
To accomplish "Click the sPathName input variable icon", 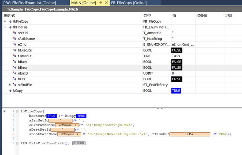I will (x=15, y=39).
